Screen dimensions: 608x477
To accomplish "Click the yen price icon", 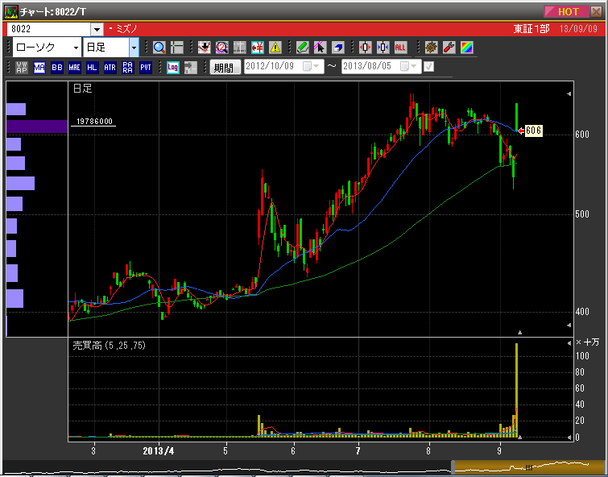I will 258,48.
